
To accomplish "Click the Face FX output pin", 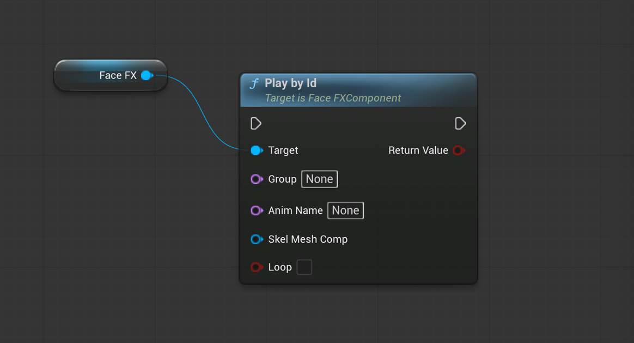I will (147, 75).
